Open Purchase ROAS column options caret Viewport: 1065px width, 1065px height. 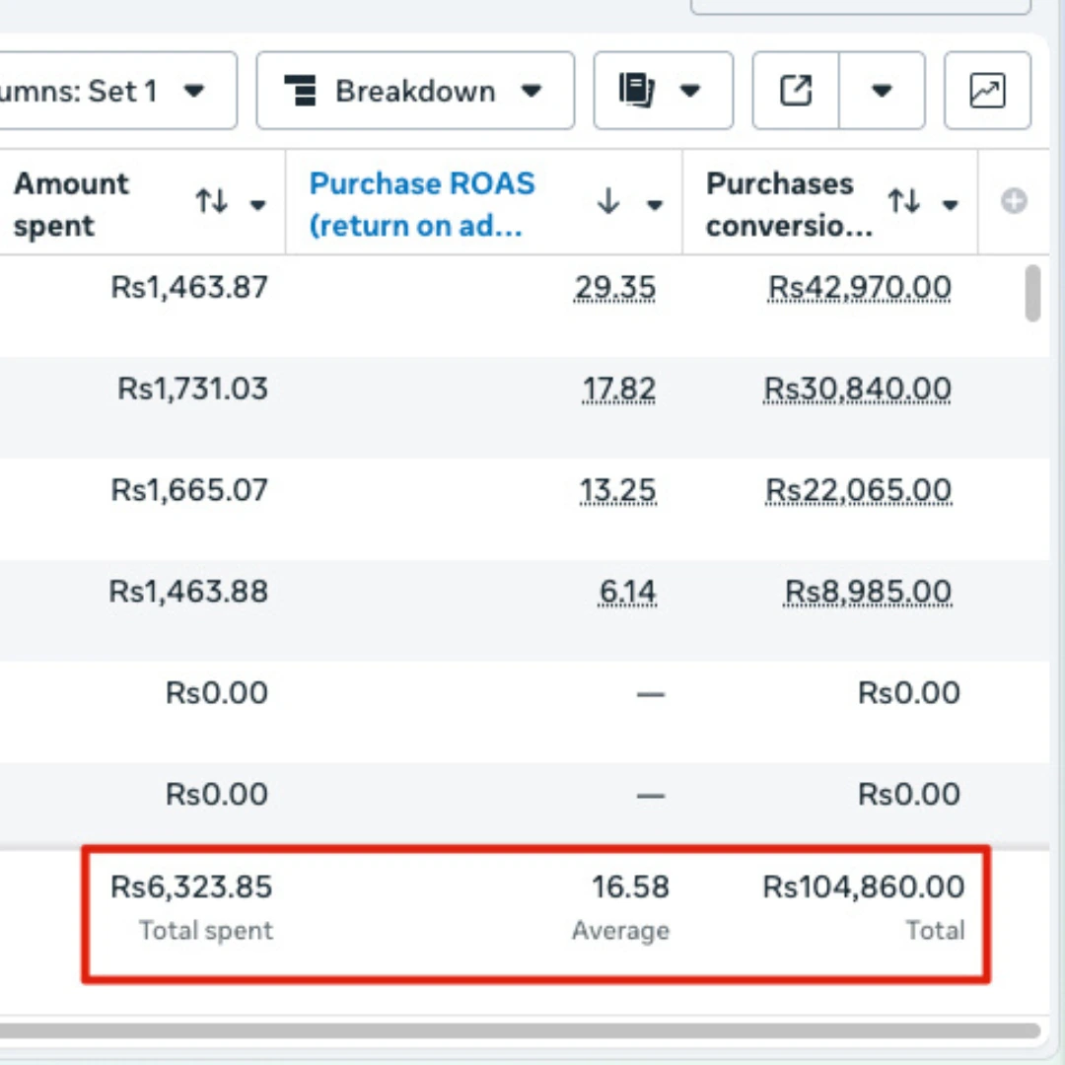[x=654, y=205]
